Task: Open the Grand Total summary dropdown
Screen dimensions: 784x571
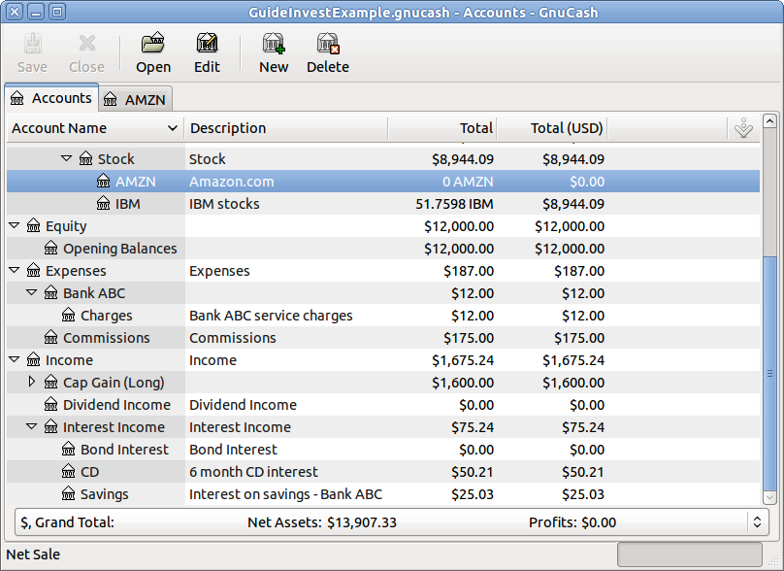Action: pyautogui.click(x=758, y=522)
